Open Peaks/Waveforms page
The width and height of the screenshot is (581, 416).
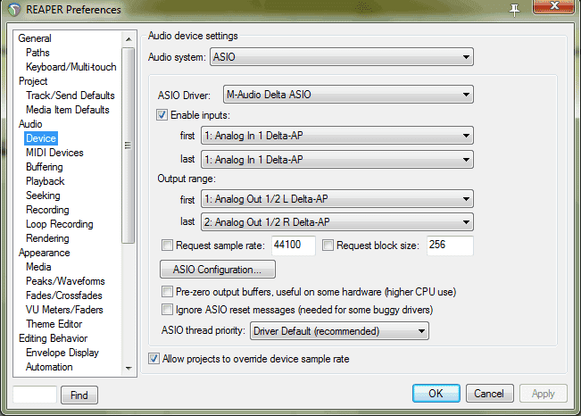(x=65, y=281)
